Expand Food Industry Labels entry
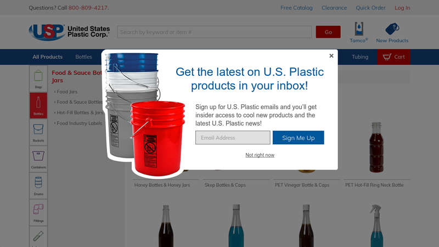Image resolution: width=439 pixels, height=247 pixels. pos(79,123)
